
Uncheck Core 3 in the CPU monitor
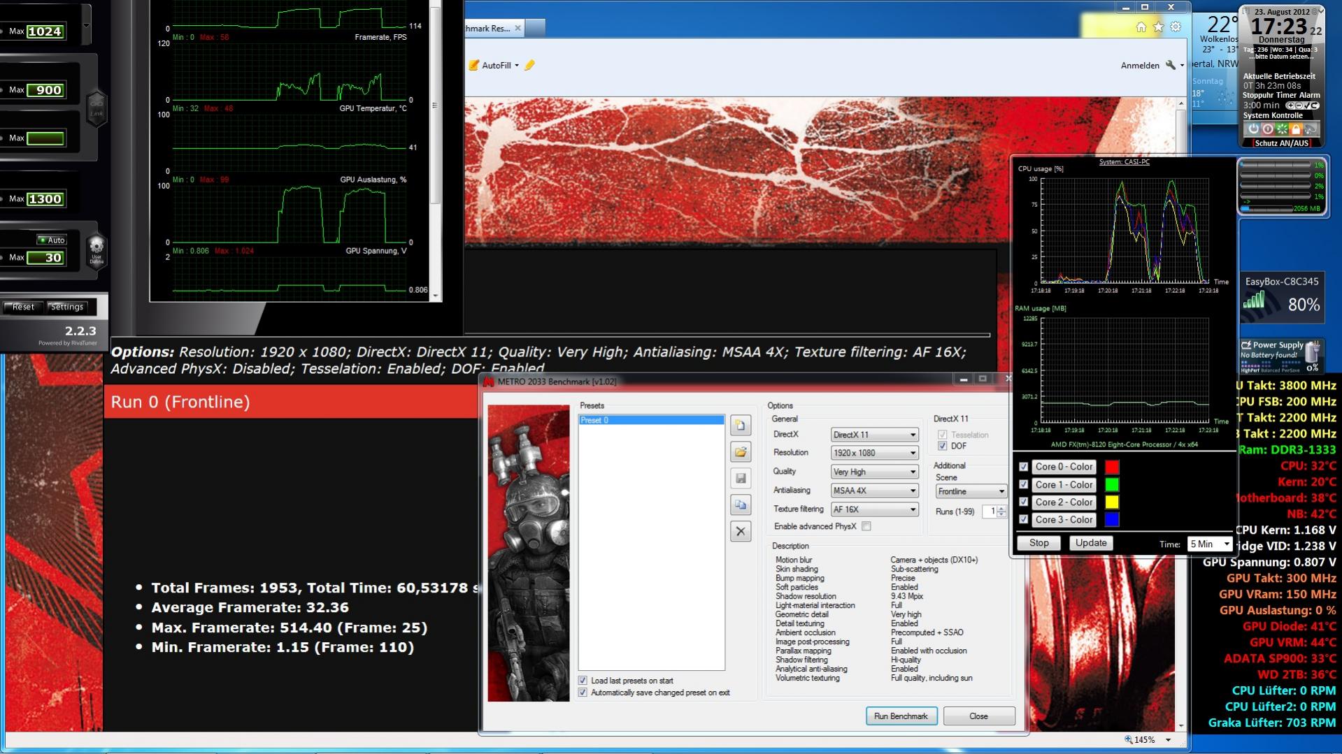point(1024,519)
